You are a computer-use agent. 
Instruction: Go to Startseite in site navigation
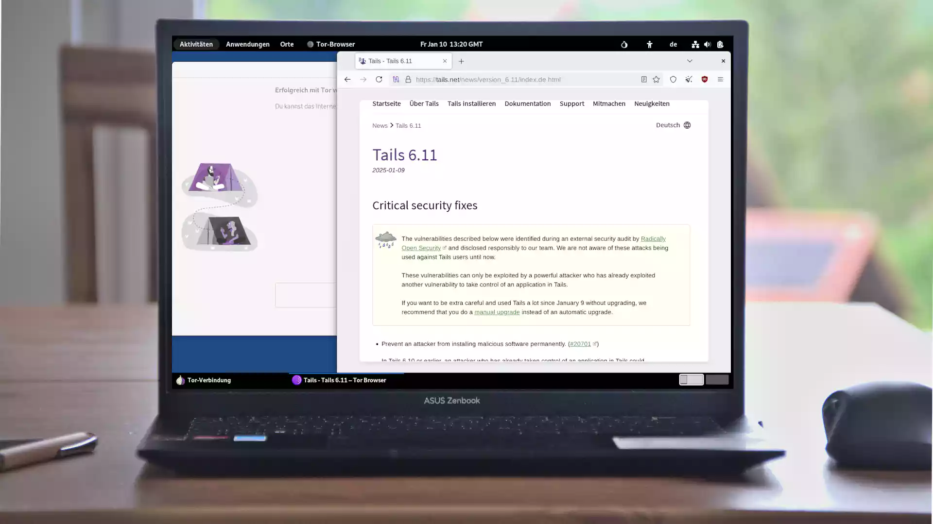(386, 103)
